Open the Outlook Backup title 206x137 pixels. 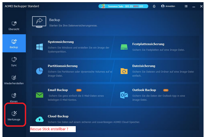point(144,90)
